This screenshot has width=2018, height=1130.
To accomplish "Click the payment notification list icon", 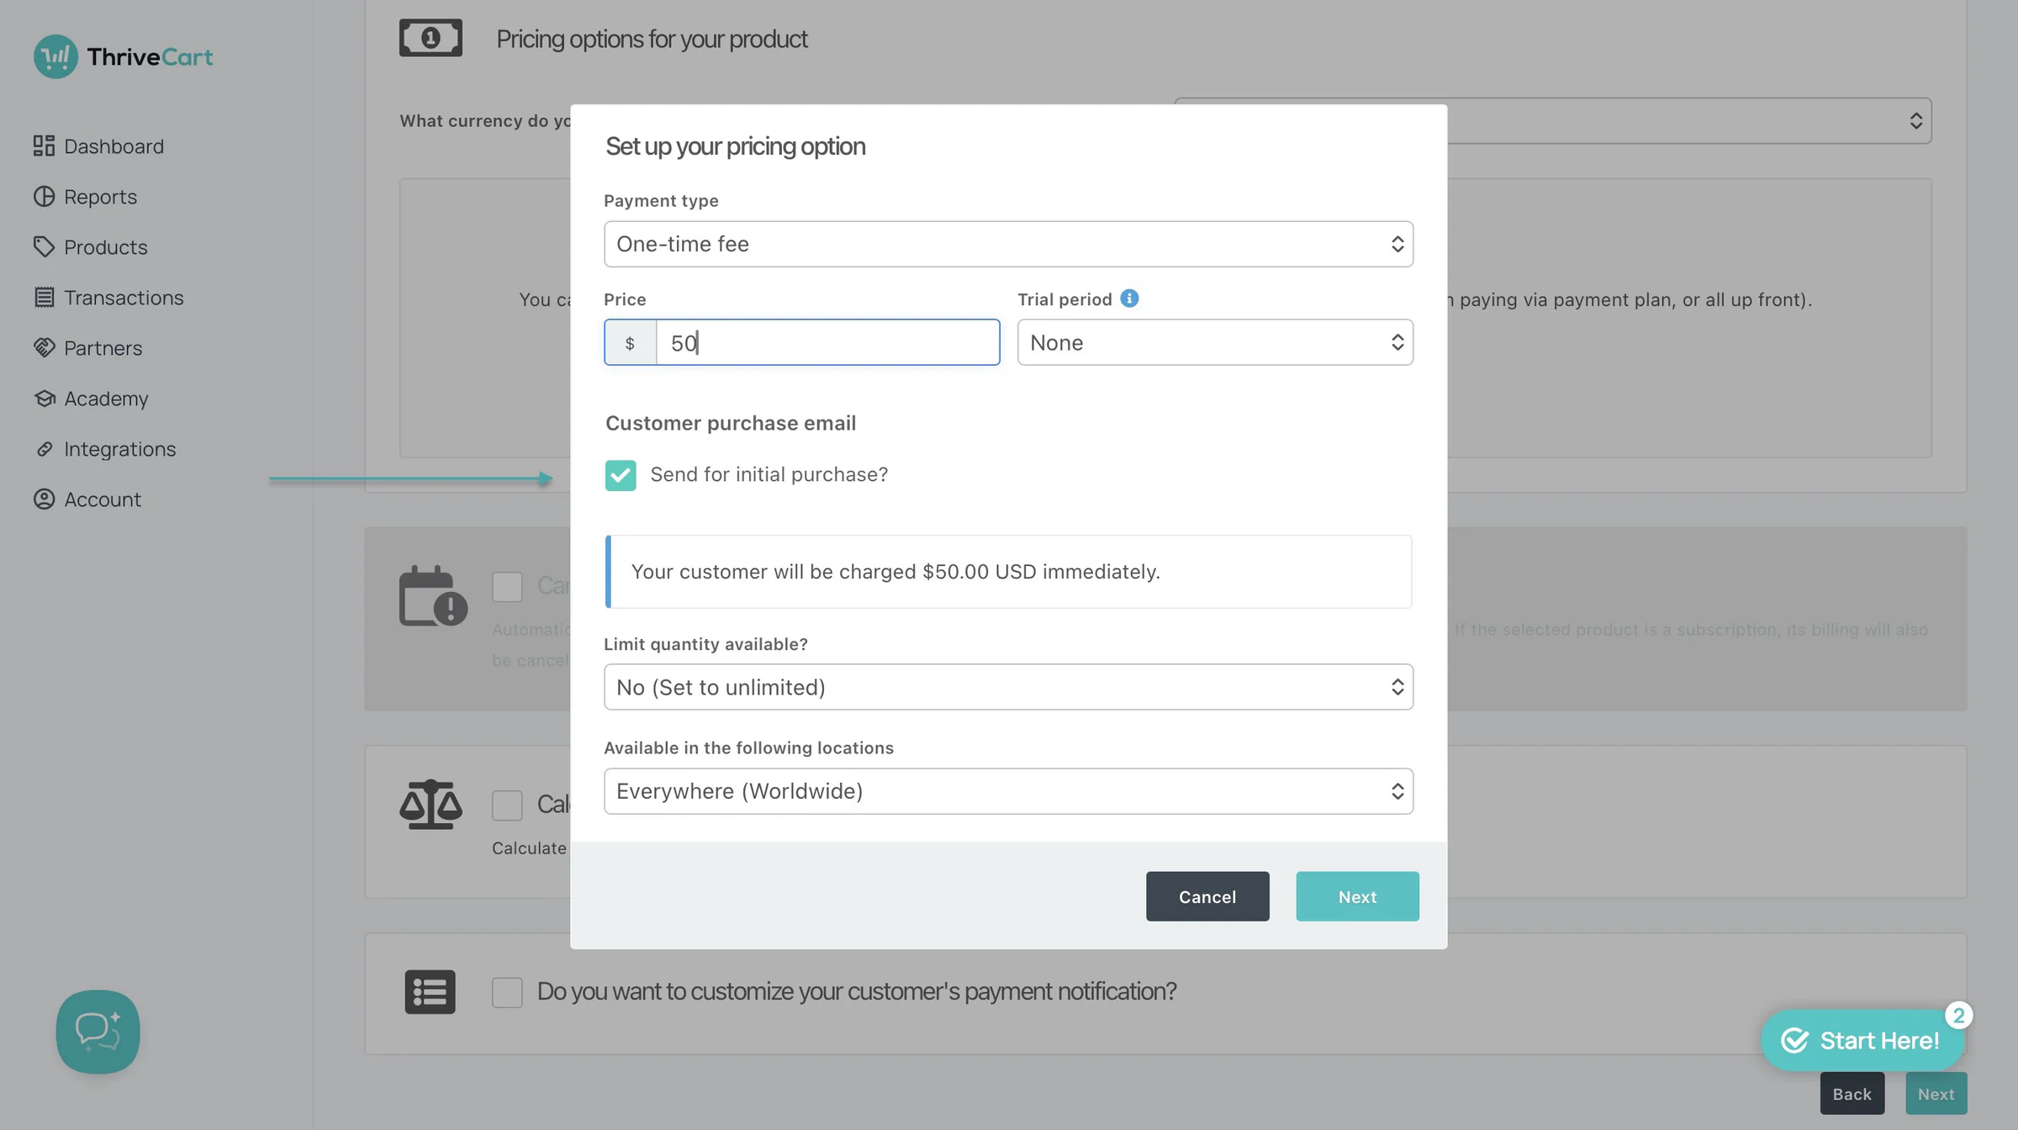I will [430, 991].
